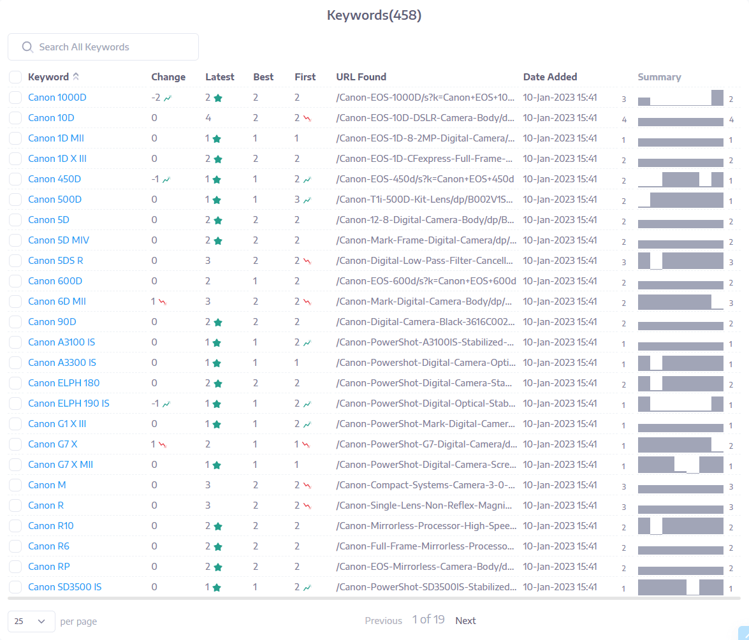
Task: Click the uptrend icon in Canon A3100 IS row
Action: click(307, 343)
